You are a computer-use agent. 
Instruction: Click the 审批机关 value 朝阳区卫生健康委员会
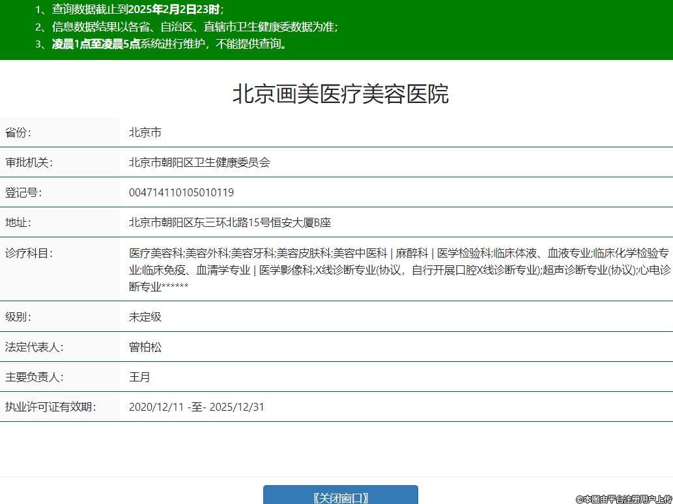coord(199,162)
